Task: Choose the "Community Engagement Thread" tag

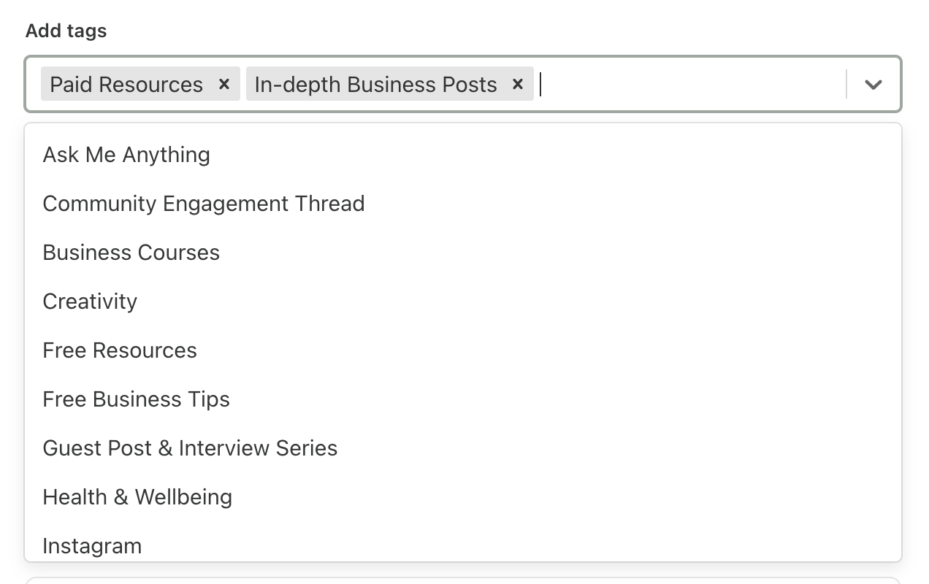Action: click(x=204, y=204)
